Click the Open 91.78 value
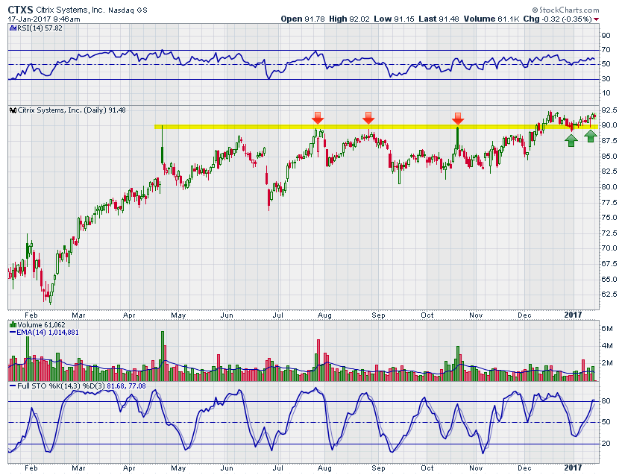 point(304,19)
